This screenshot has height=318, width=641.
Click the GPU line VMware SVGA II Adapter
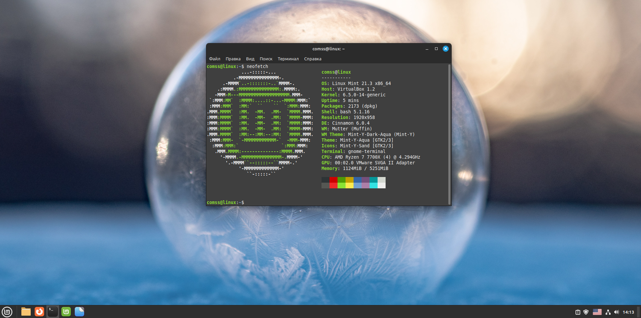pos(368,163)
